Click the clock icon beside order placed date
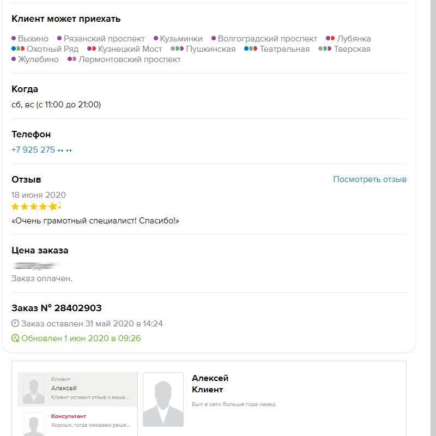 (15, 324)
